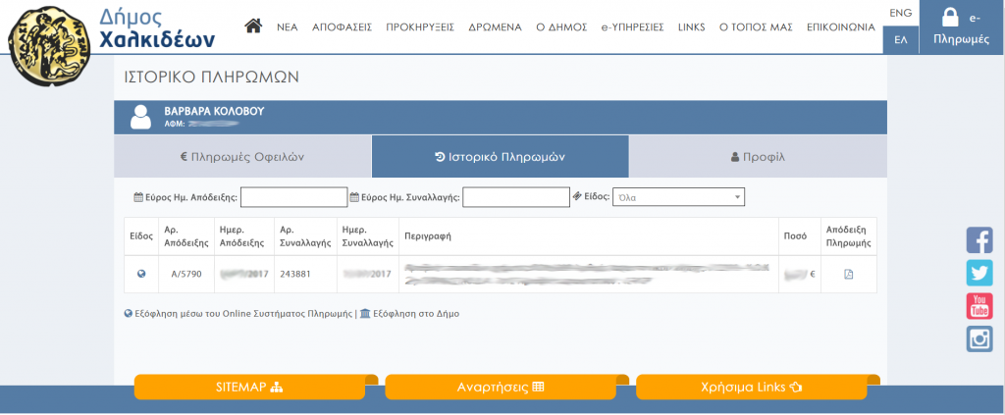The image size is (1005, 415).
Task: Focus the Εύρος Ημ. Απόδειξης date field
Action: click(x=293, y=197)
